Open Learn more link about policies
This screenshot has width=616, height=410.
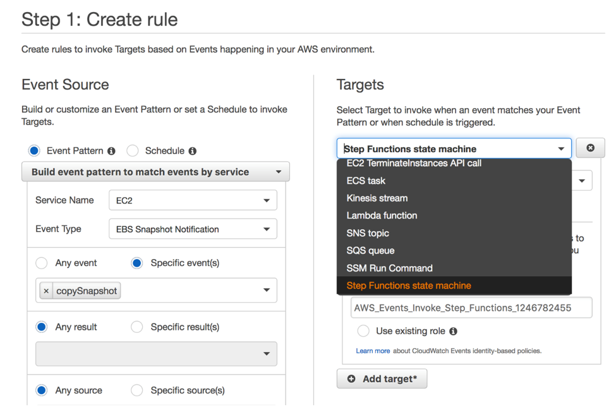point(373,351)
